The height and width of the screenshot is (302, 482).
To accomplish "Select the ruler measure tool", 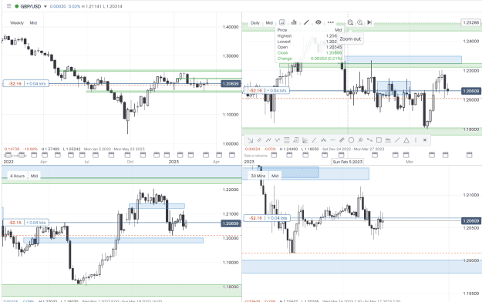I will (x=342, y=140).
